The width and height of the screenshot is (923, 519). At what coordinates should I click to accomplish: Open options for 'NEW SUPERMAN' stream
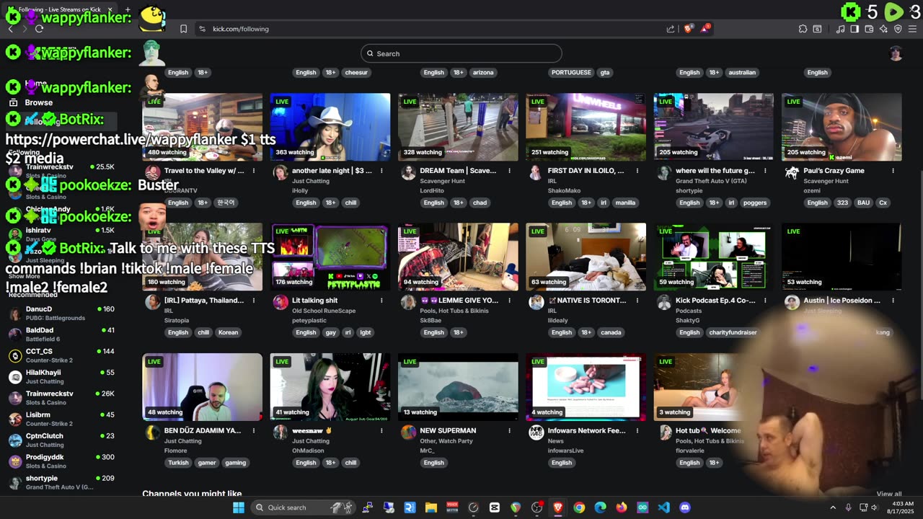[509, 430]
